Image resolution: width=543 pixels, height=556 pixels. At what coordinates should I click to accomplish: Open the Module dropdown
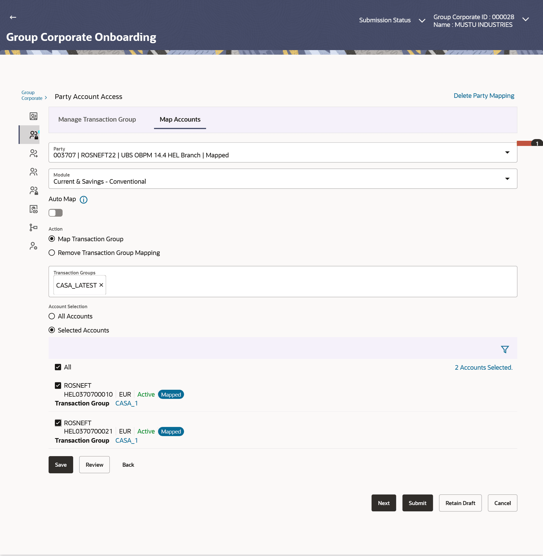(508, 179)
